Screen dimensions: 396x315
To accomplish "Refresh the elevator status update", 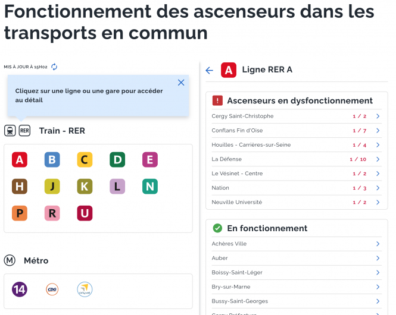I will (x=54, y=67).
